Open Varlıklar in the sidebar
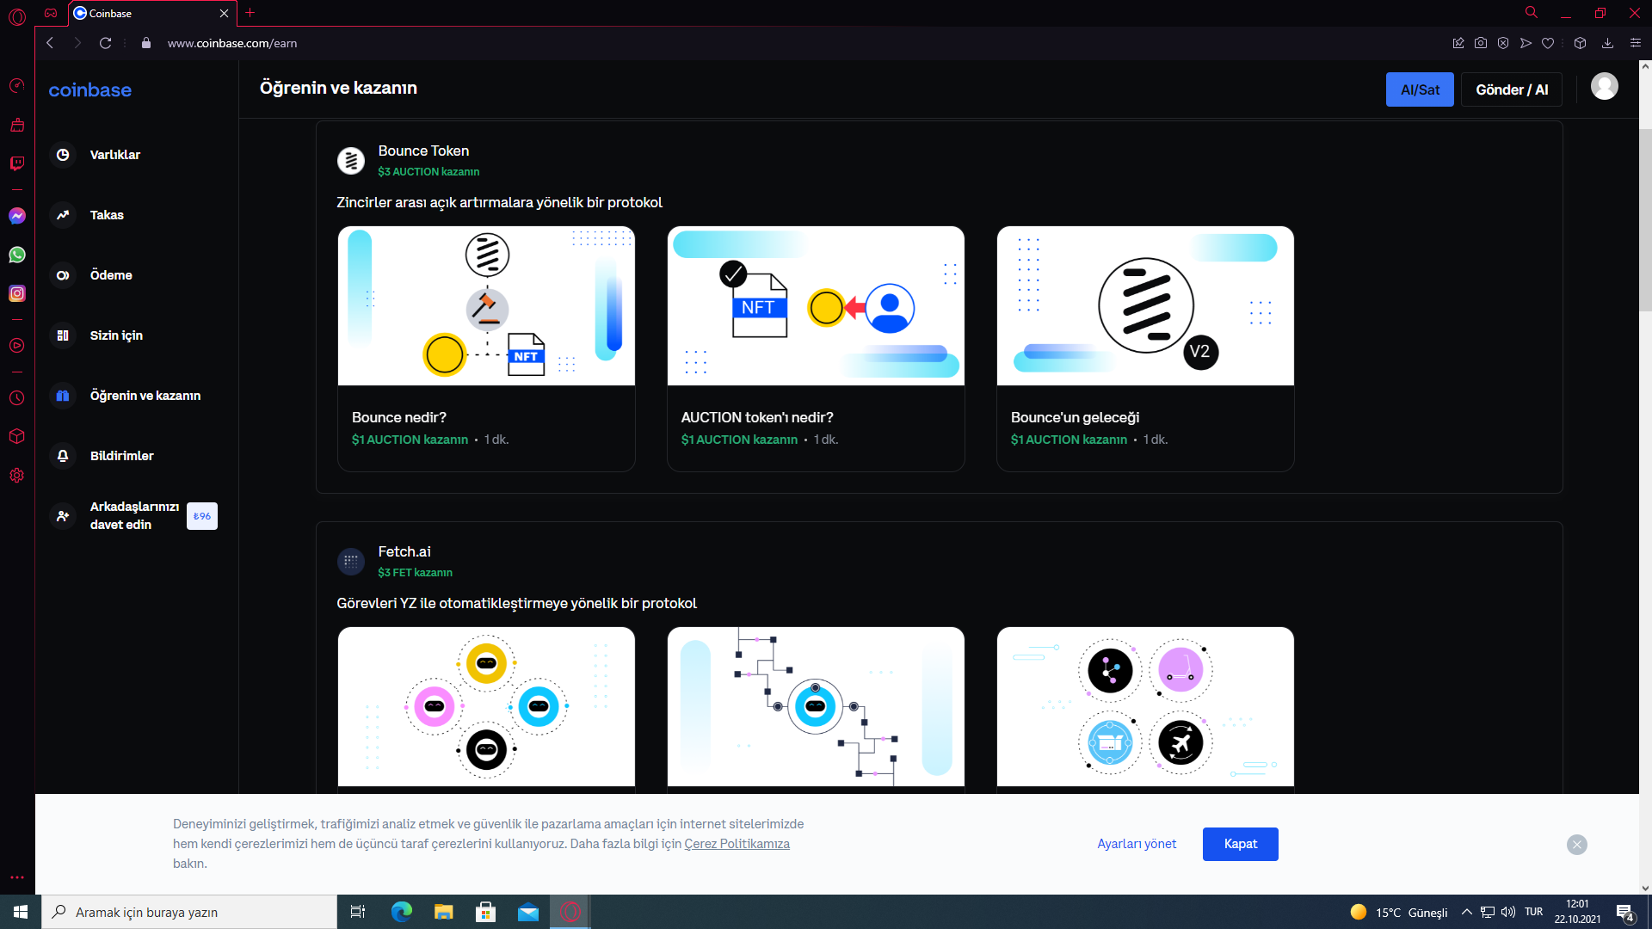The width and height of the screenshot is (1652, 929). tap(114, 155)
